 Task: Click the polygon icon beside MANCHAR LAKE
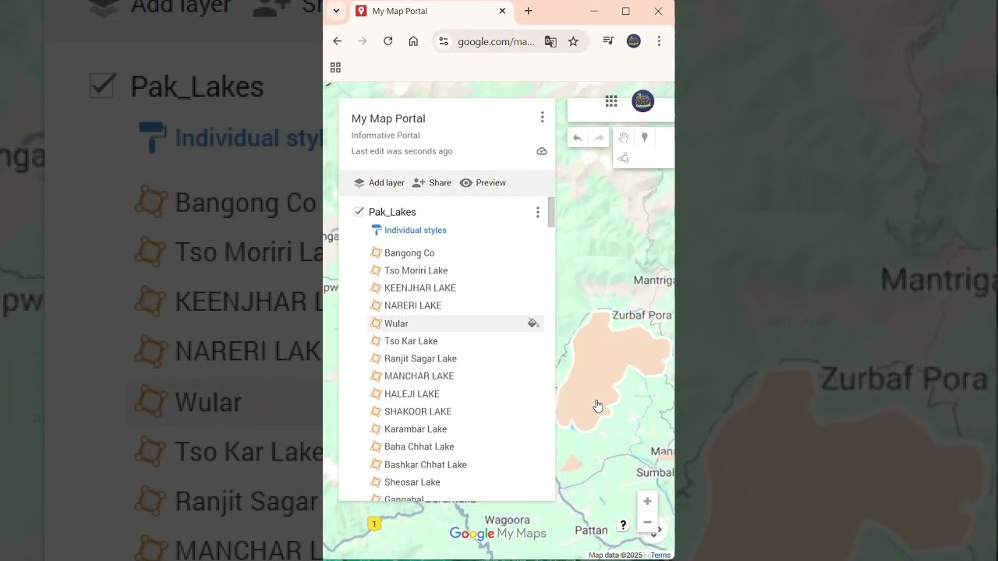pos(376,376)
